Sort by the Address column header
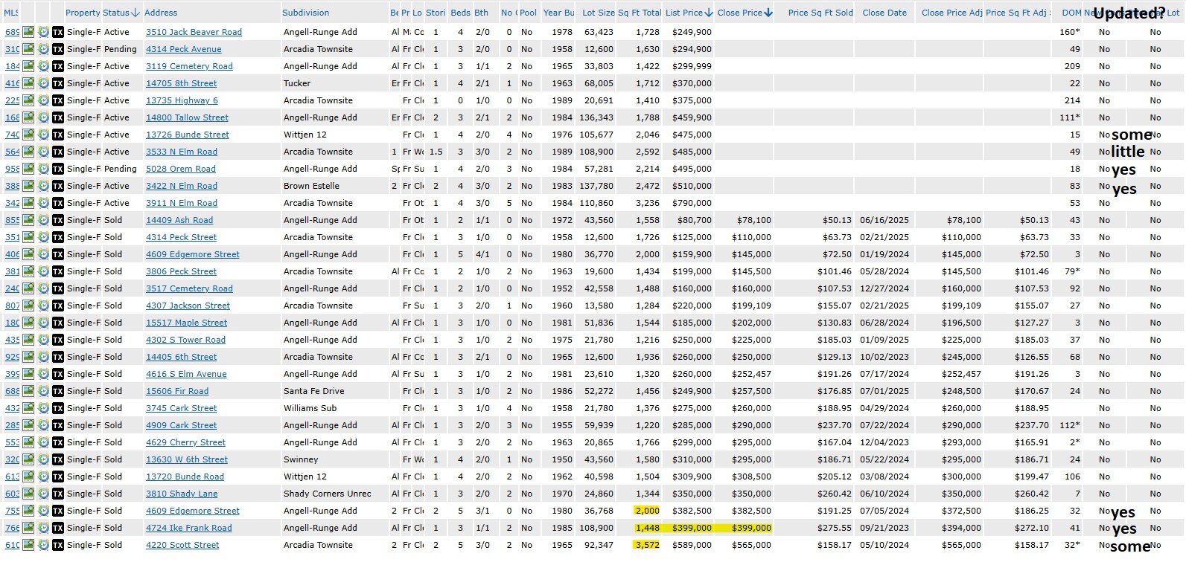This screenshot has height=562, width=1186. click(x=161, y=13)
